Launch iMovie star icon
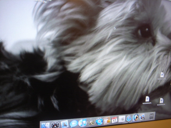This screenshot has height=128, width=171. click(x=91, y=122)
